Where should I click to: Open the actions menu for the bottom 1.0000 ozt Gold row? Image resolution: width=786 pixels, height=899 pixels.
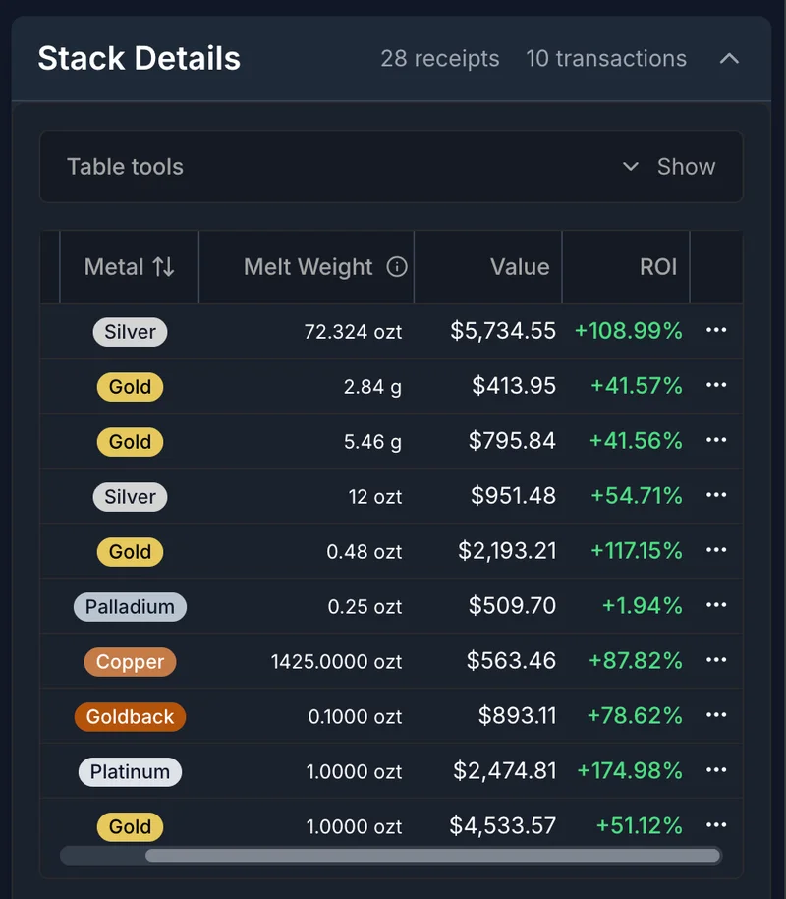tap(716, 826)
